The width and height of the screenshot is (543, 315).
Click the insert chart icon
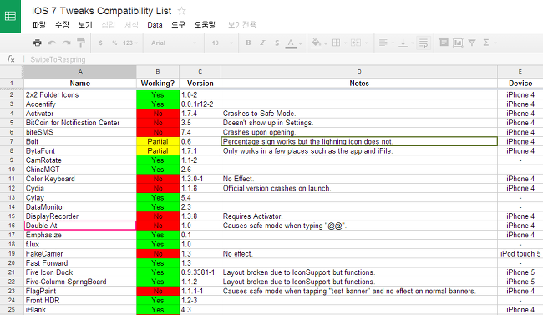tap(458, 43)
